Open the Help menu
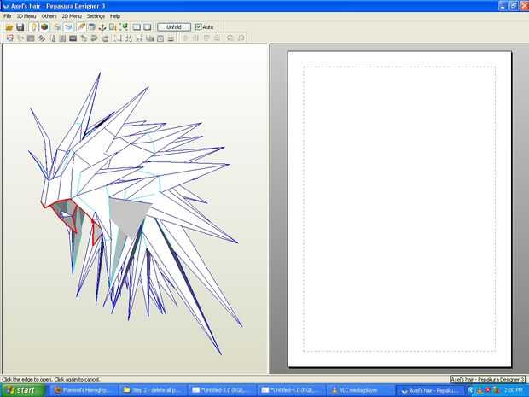Image resolution: width=529 pixels, height=397 pixels. click(x=115, y=16)
